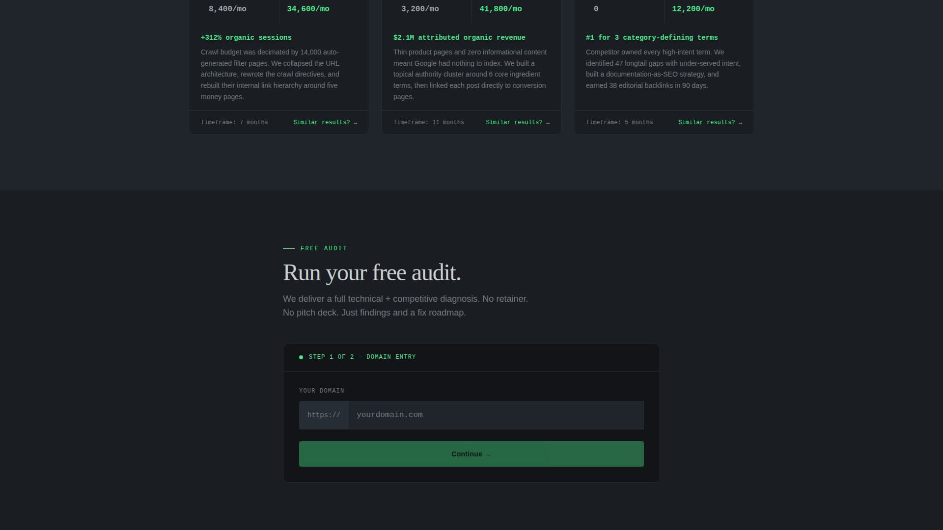Click the thin product pages case paragraph

[470, 74]
